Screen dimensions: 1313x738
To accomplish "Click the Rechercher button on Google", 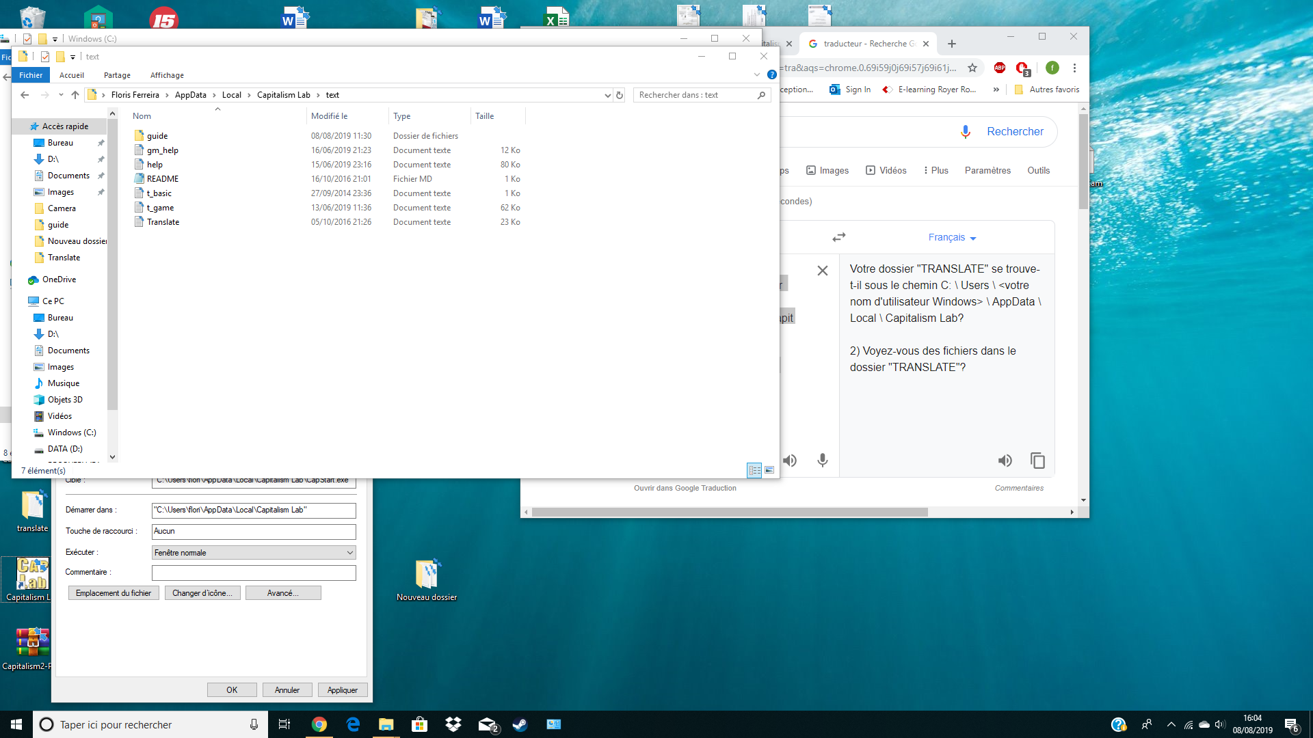I will (1015, 132).
